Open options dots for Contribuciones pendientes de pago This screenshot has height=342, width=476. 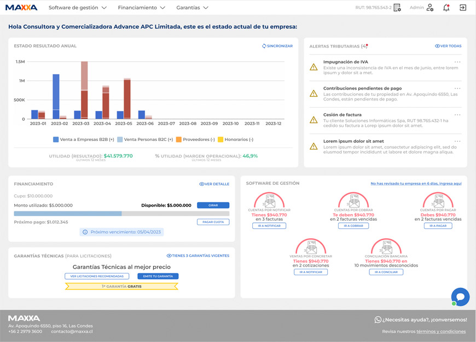click(457, 88)
